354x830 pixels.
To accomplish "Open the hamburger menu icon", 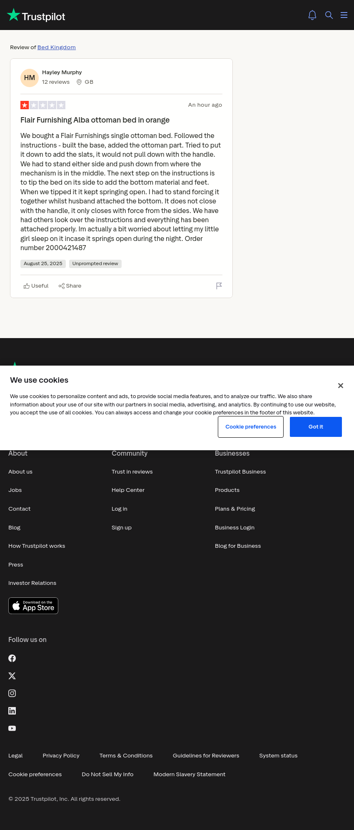I will pyautogui.click(x=344, y=15).
